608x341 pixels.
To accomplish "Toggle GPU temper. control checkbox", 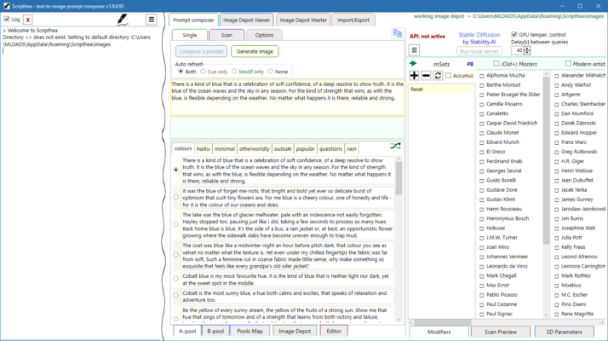I will click(514, 35).
